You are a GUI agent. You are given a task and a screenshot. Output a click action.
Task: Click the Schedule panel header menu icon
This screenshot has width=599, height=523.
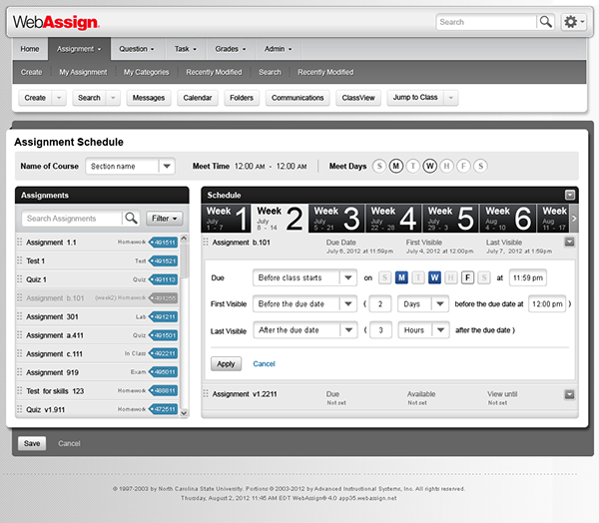(569, 195)
